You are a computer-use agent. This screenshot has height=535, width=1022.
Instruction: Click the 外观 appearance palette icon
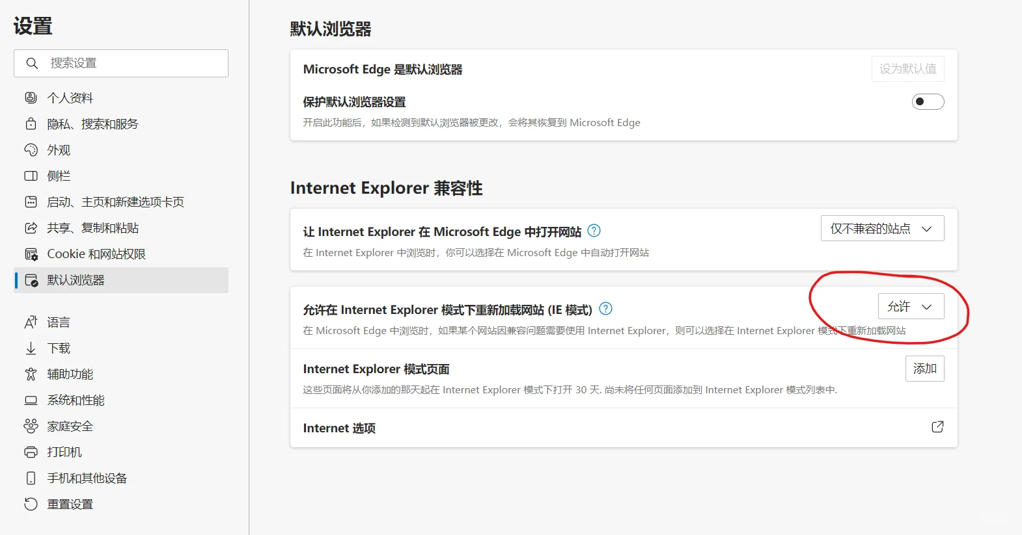click(x=31, y=150)
